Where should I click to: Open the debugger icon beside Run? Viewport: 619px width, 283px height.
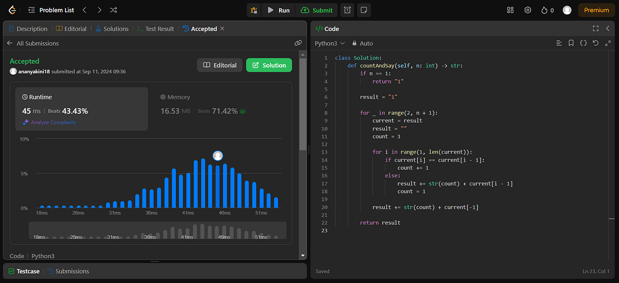pos(253,10)
